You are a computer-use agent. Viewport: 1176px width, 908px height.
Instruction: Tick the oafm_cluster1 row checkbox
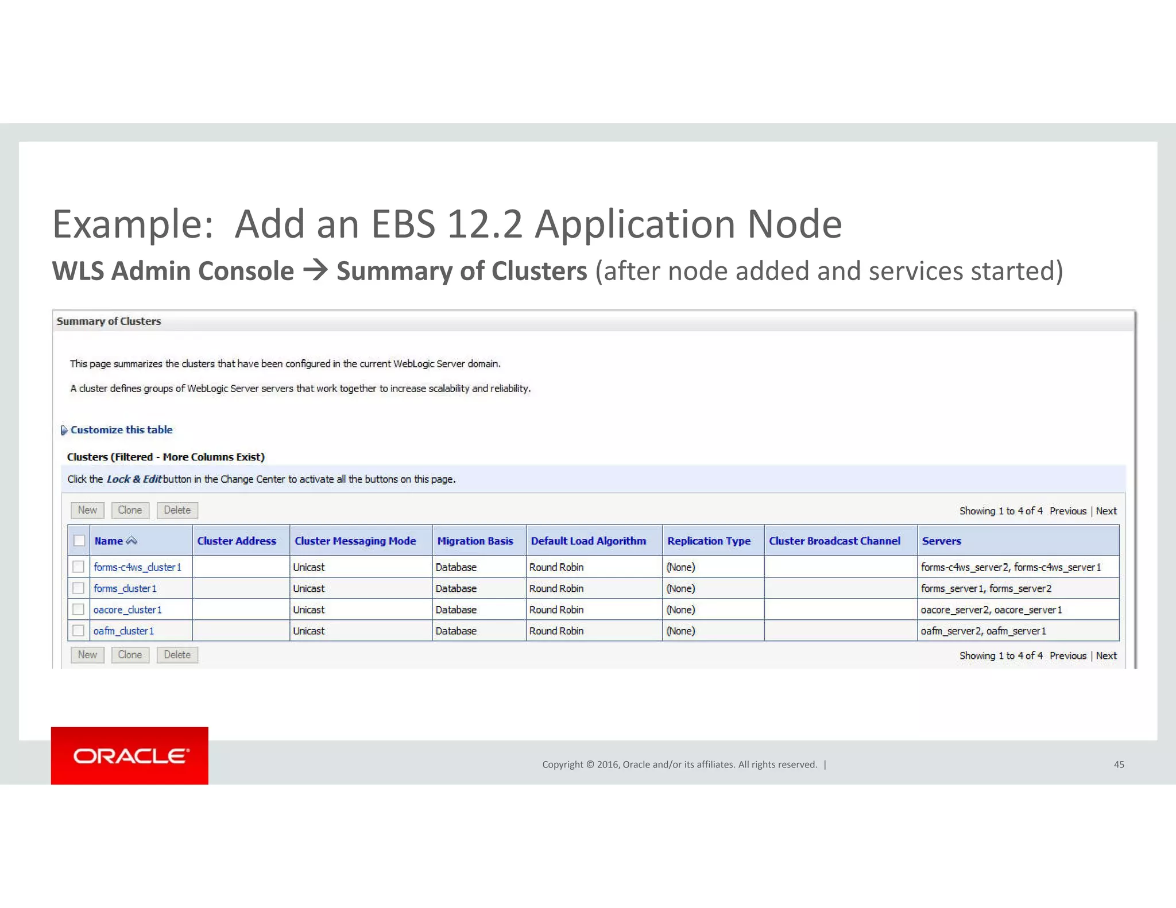[79, 631]
